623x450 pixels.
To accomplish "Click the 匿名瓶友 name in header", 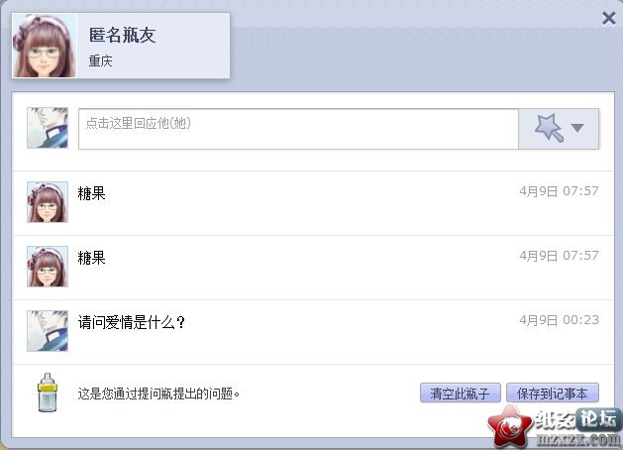I will coord(122,35).
